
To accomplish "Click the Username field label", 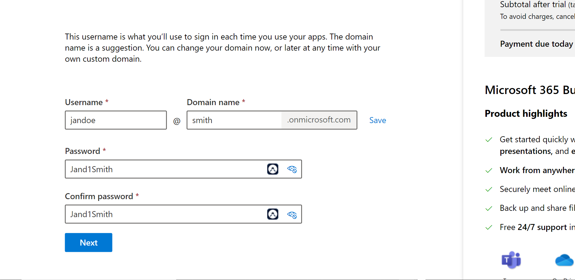I will [84, 102].
